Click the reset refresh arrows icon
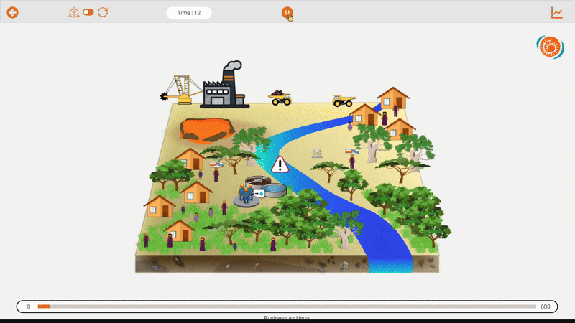 click(103, 12)
